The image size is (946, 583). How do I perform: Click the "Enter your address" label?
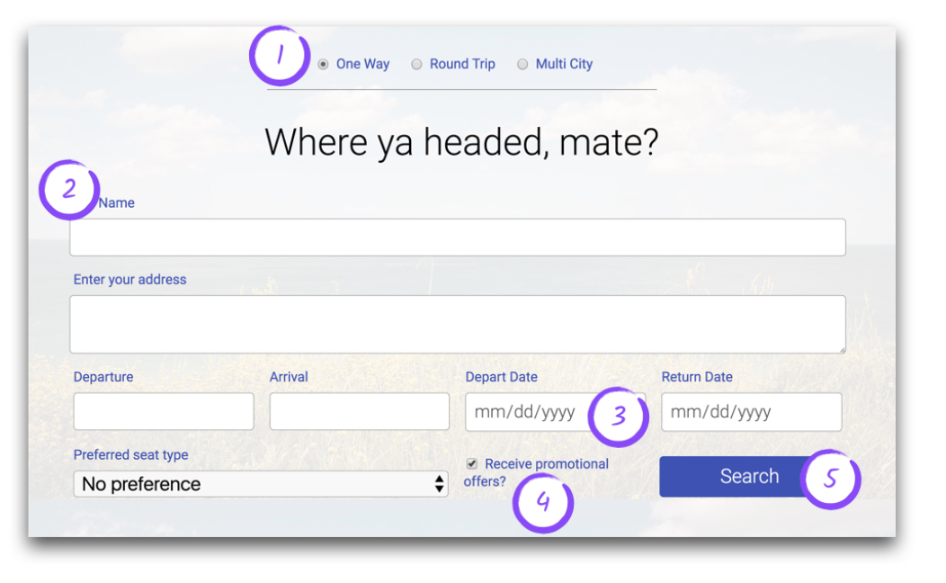tap(130, 280)
